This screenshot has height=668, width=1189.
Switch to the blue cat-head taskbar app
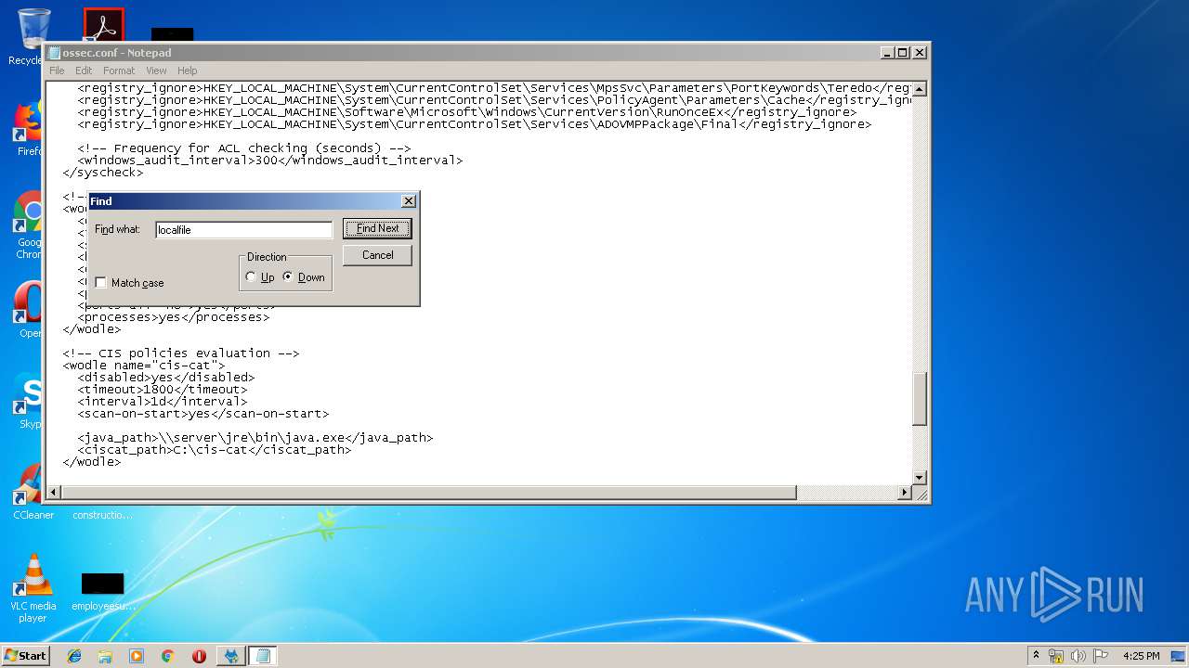click(x=231, y=656)
